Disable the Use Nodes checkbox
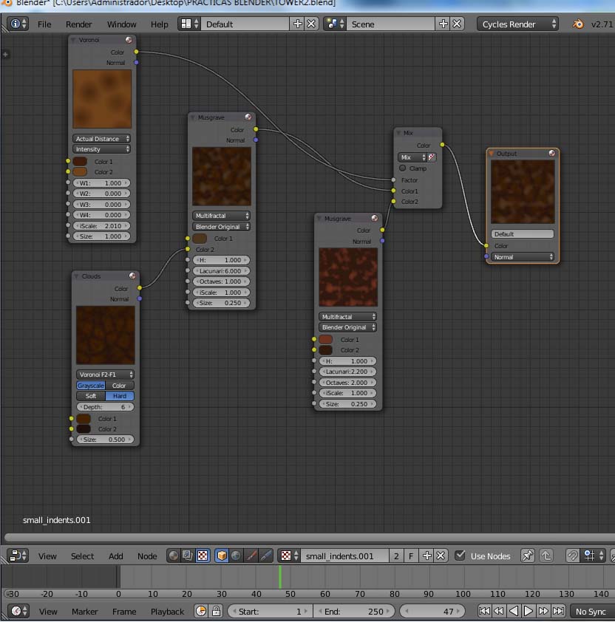Viewport: 615px width, 622px height. coord(460,556)
